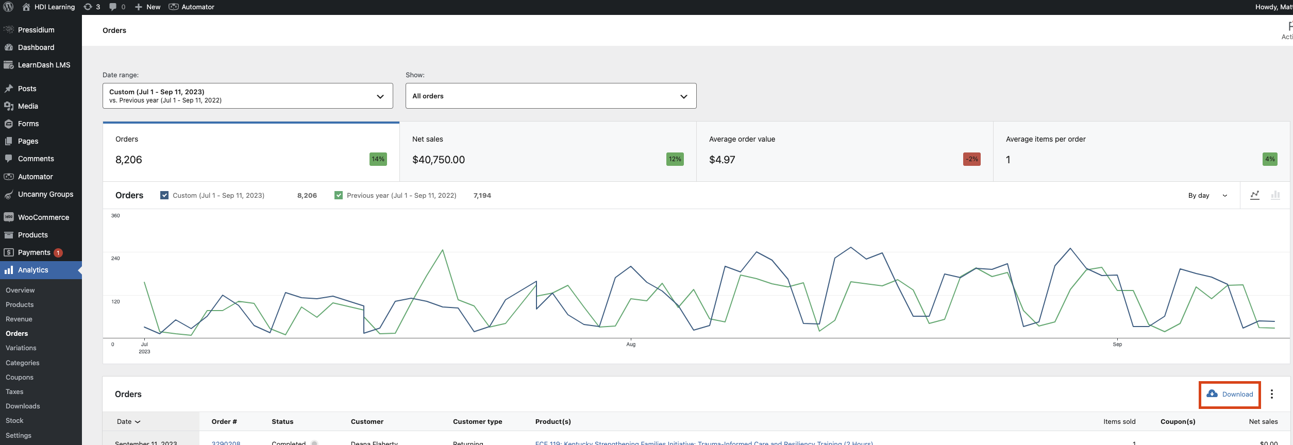Select the Average order value card
Image resolution: width=1293 pixels, height=445 pixels.
point(844,151)
